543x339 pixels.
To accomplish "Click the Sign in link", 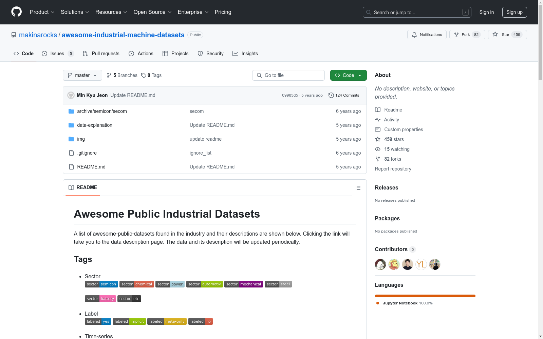I will tap(487, 12).
